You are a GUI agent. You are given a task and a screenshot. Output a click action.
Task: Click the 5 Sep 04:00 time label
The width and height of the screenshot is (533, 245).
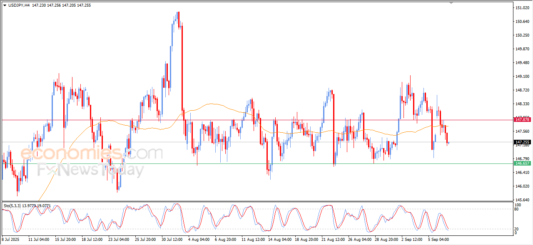click(438, 240)
